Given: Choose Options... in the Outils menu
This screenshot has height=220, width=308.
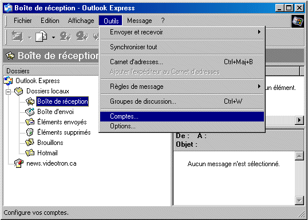Looking at the screenshot, I should point(182,126).
